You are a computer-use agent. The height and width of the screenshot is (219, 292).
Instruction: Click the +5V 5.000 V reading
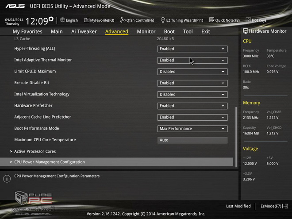(x=273, y=164)
